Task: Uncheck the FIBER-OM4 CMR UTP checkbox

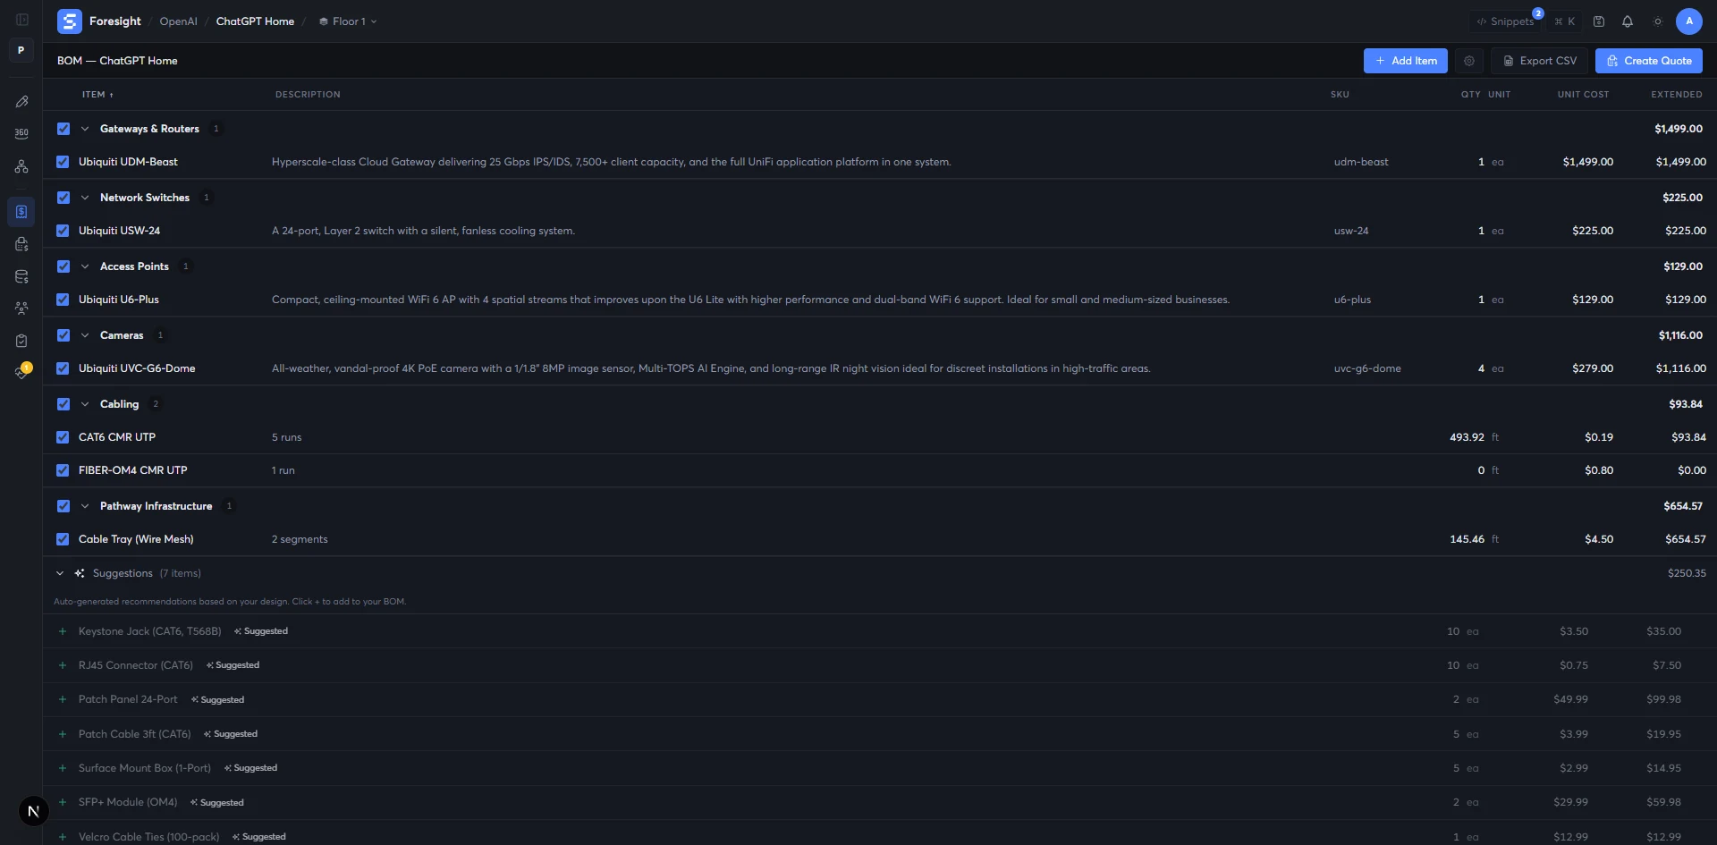Action: point(63,470)
